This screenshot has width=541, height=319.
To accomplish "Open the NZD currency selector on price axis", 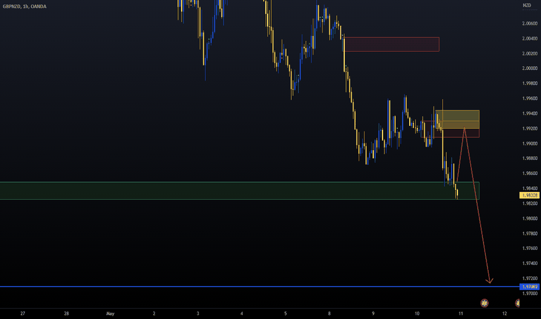I will [x=527, y=5].
